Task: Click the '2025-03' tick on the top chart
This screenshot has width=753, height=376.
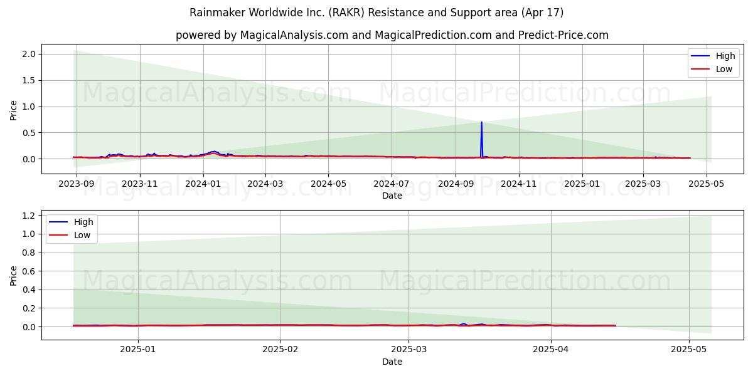Action: tap(643, 184)
